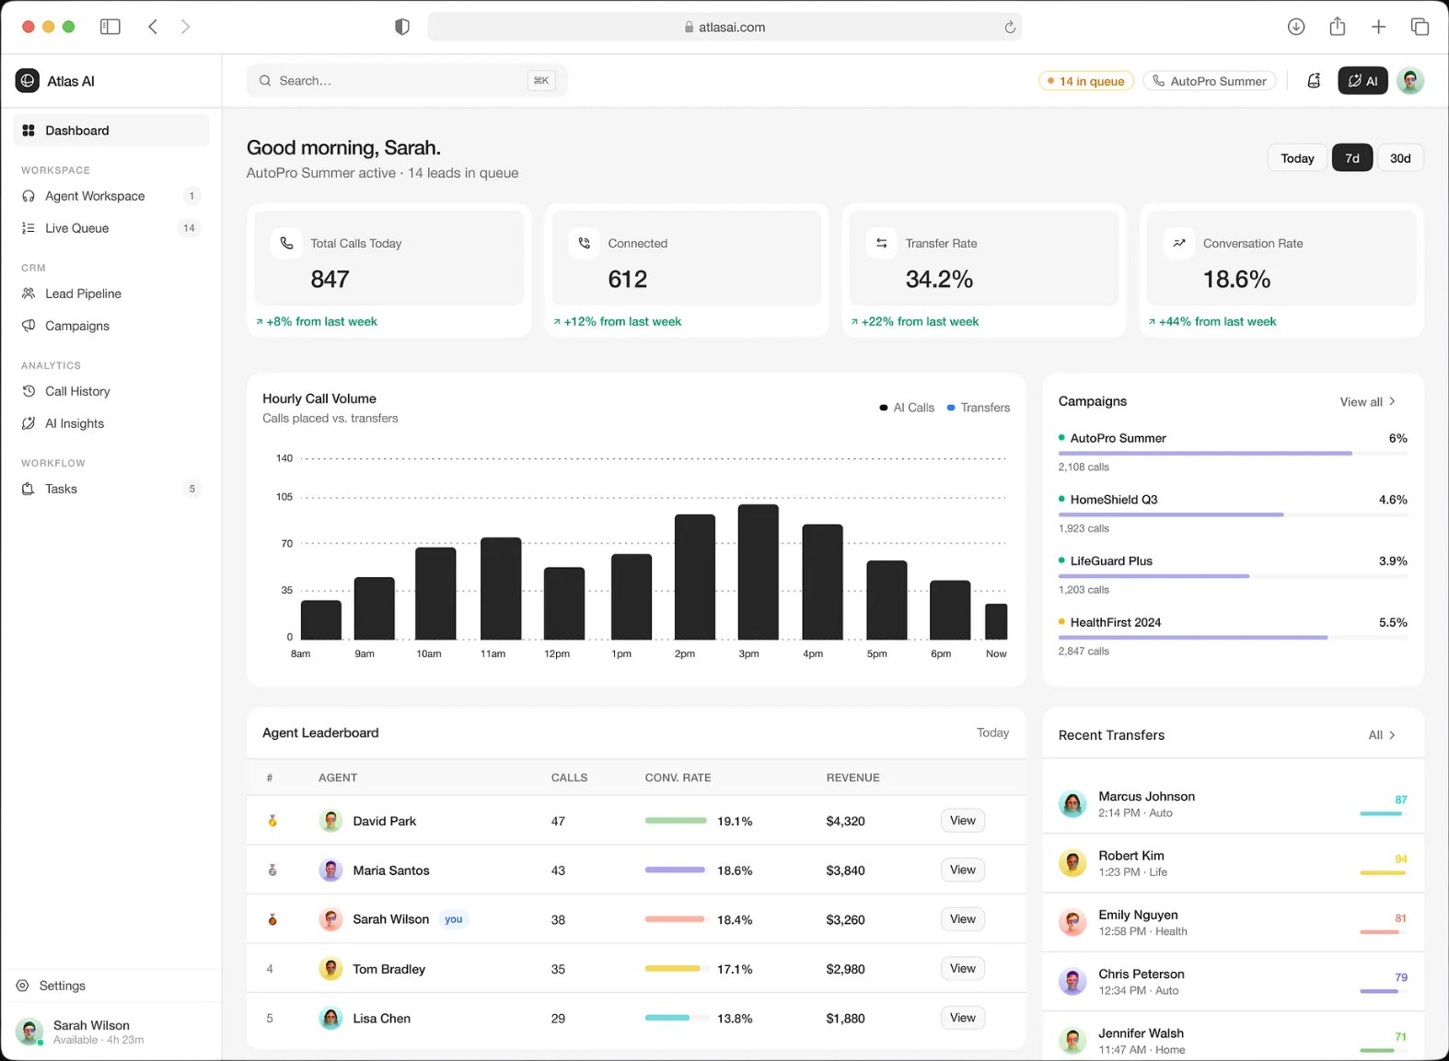View Lisa Chen's details
This screenshot has height=1061, width=1449.
point(963,1018)
